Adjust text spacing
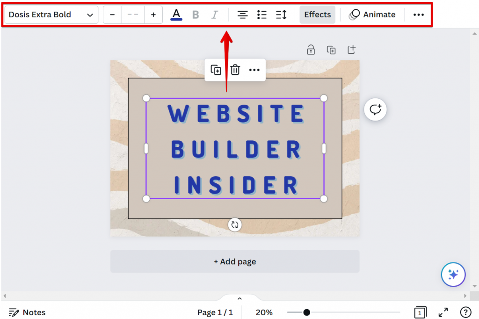 281,14
